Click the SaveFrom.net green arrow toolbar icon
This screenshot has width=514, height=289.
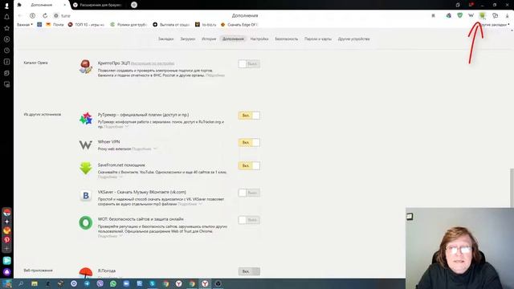(x=482, y=15)
